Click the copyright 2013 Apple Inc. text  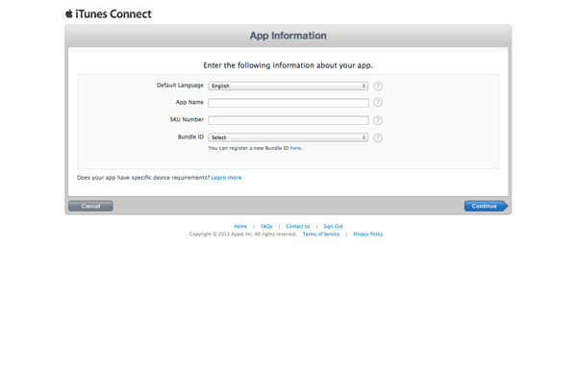coord(243,235)
